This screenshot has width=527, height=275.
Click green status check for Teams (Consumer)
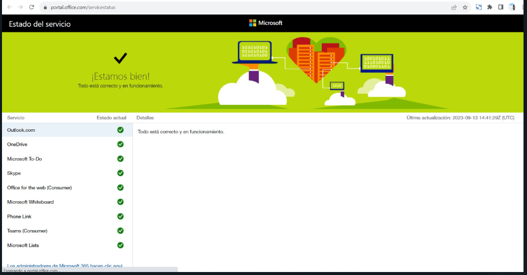click(x=120, y=231)
